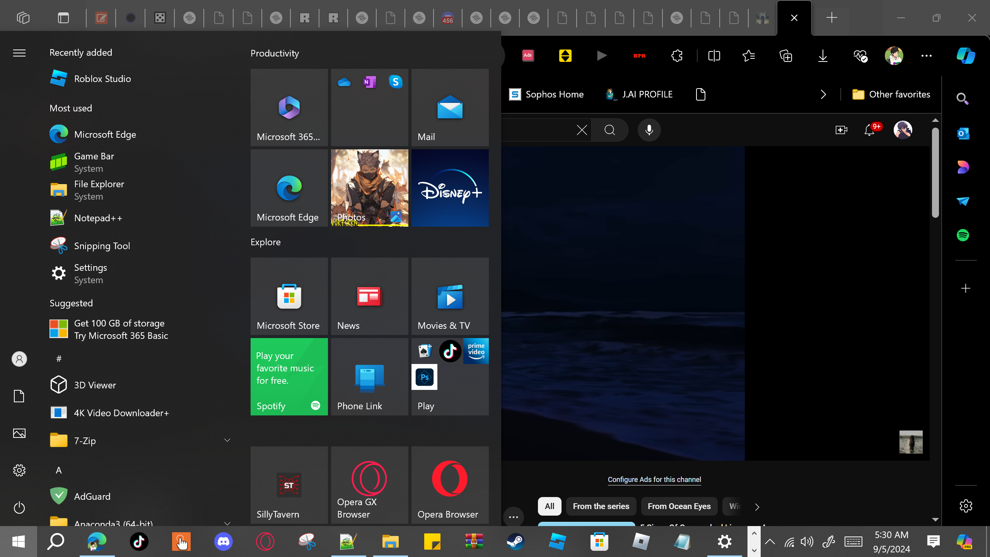Select the From Ocean Eyes chip
The width and height of the screenshot is (990, 557).
pyautogui.click(x=679, y=506)
